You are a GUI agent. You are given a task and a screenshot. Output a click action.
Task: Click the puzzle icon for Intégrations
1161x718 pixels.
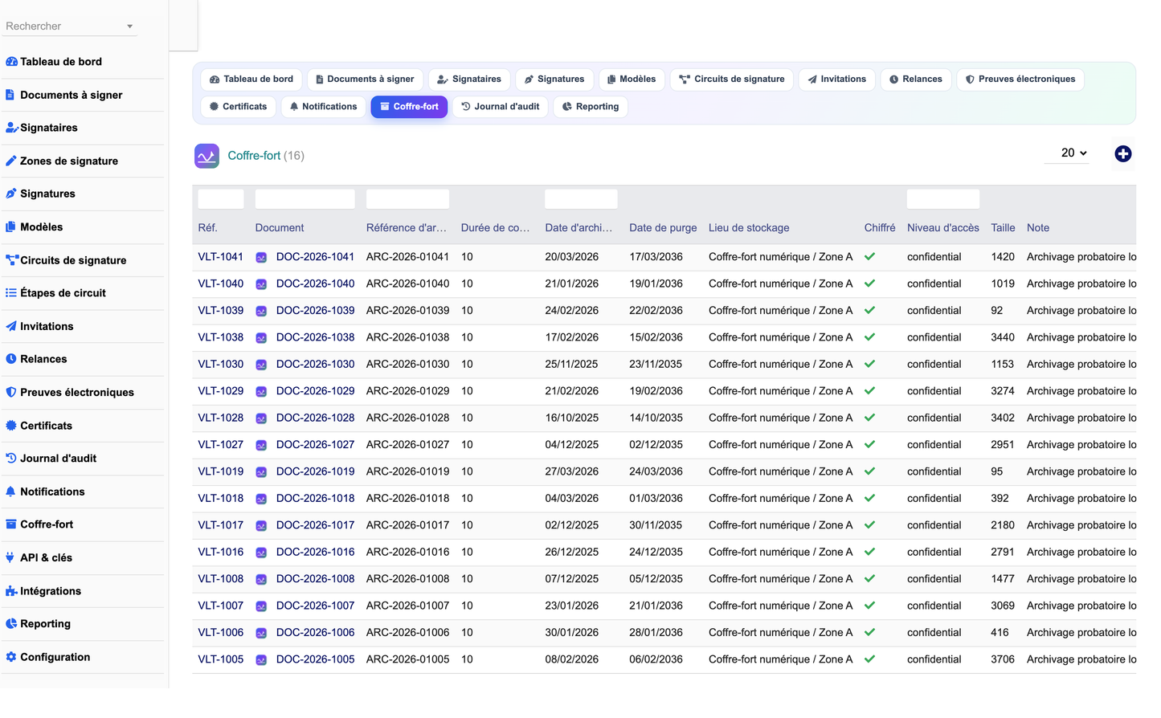point(10,591)
